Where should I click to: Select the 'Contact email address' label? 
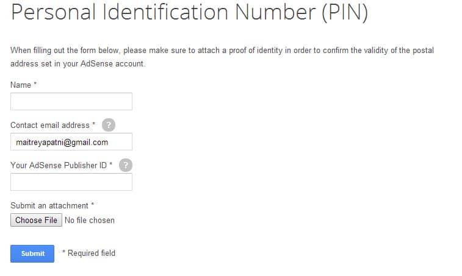coord(50,126)
